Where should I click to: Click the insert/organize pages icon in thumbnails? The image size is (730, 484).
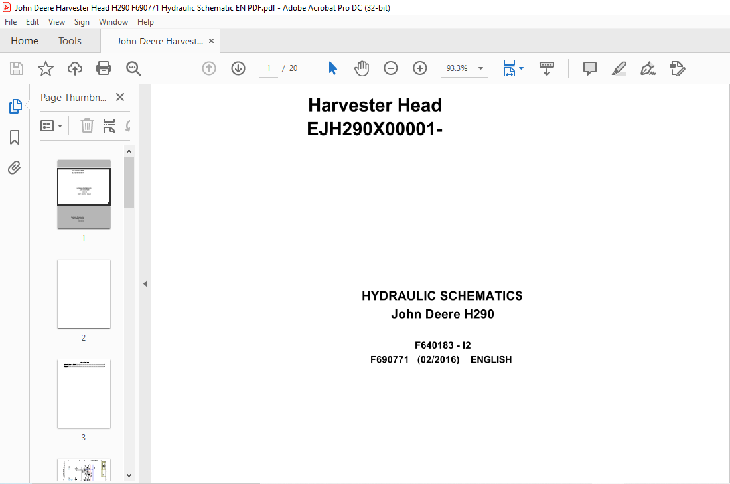click(x=109, y=125)
